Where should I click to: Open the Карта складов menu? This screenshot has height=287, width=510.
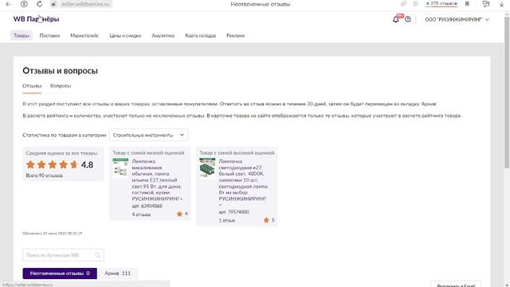[200, 35]
